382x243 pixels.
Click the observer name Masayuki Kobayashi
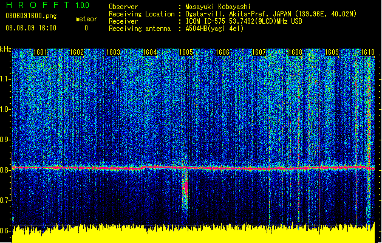tap(218, 7)
